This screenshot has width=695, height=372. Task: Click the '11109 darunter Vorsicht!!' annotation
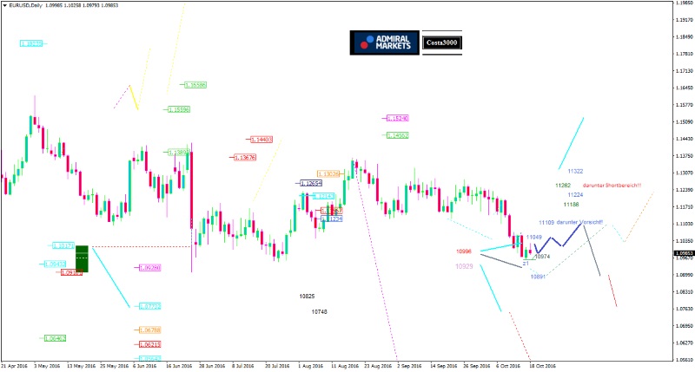[569, 223]
